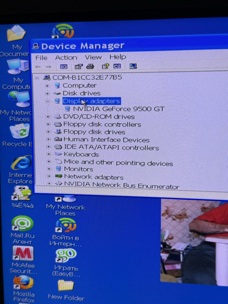Expand the Network adapters node
The width and height of the screenshot is (228, 304).
tap(49, 176)
